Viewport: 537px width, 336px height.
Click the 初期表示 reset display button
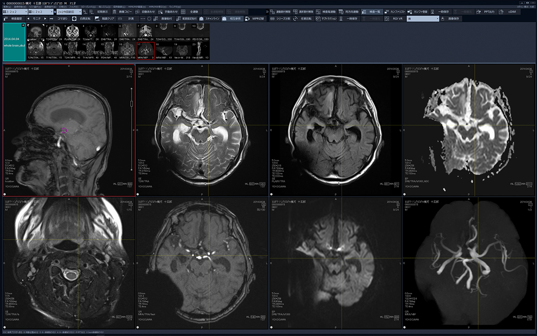click(x=100, y=11)
